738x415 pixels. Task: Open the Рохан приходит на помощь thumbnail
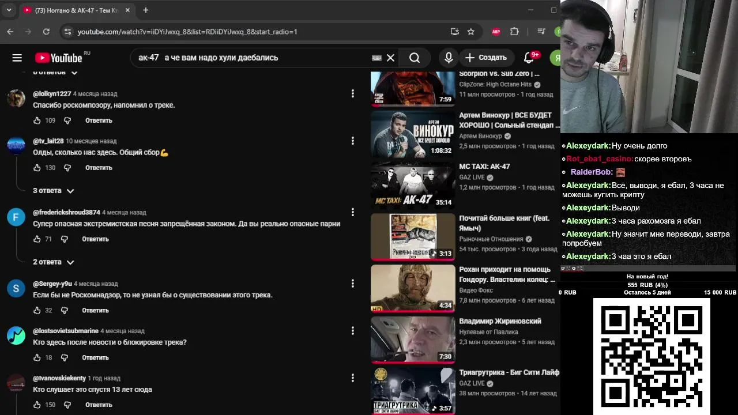click(413, 289)
